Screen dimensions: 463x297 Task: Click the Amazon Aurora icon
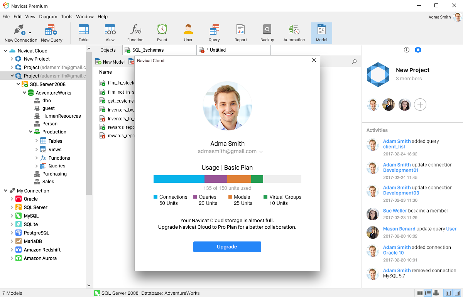[x=18, y=258]
